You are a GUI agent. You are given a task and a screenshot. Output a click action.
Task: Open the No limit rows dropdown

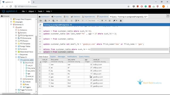pyautogui.click(x=93, y=21)
